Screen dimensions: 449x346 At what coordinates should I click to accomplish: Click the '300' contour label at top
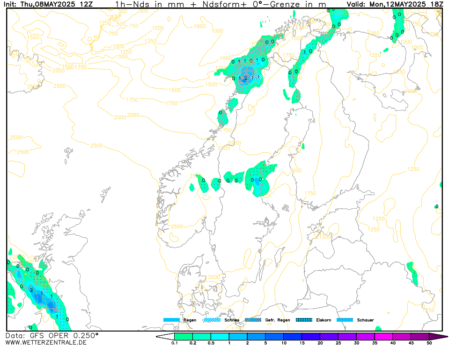(x=123, y=11)
